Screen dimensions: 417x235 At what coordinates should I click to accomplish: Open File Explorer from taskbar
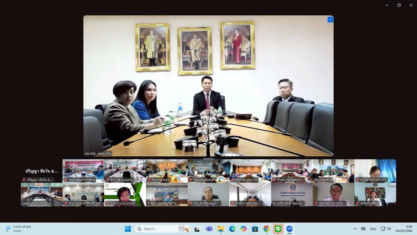221,229
